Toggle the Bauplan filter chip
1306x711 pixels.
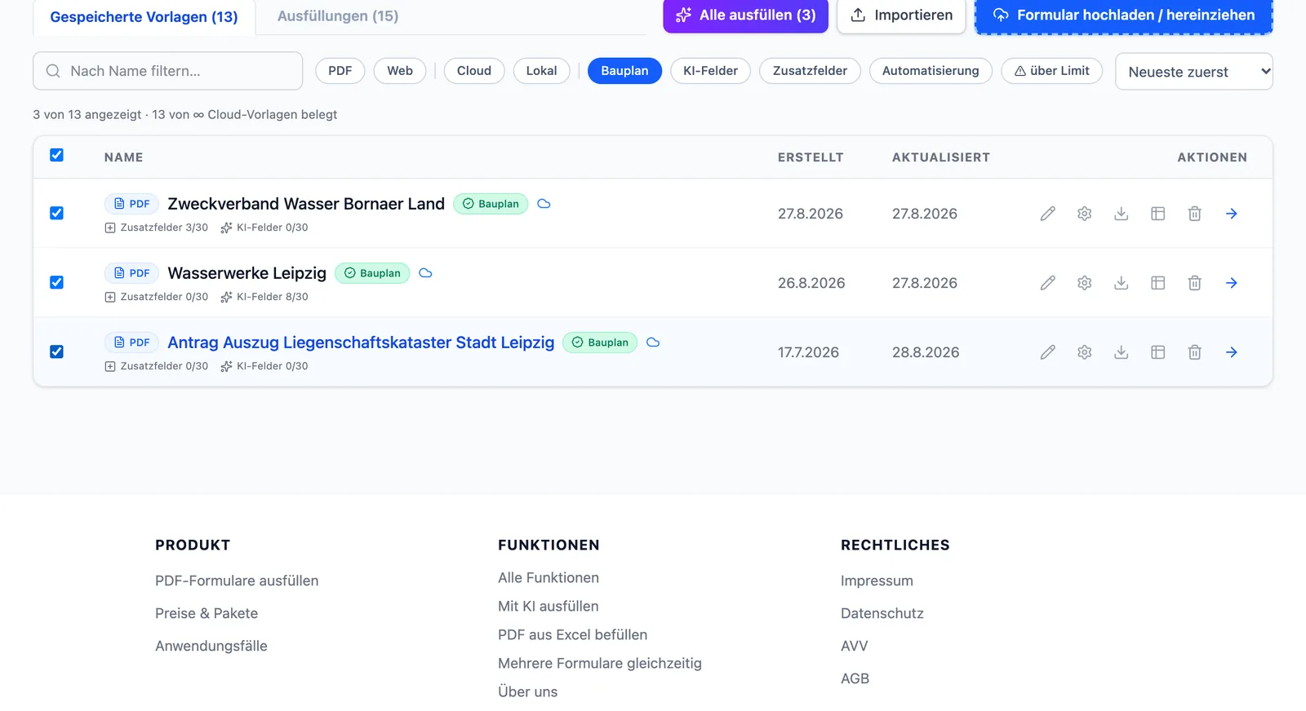point(624,71)
